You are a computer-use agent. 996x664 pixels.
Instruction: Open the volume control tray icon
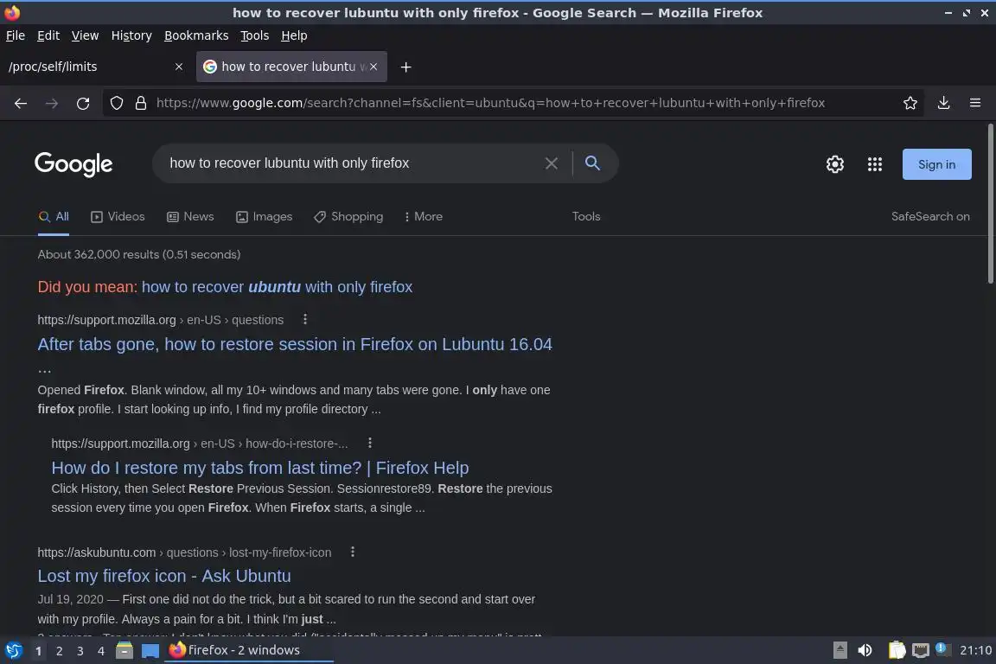(865, 650)
